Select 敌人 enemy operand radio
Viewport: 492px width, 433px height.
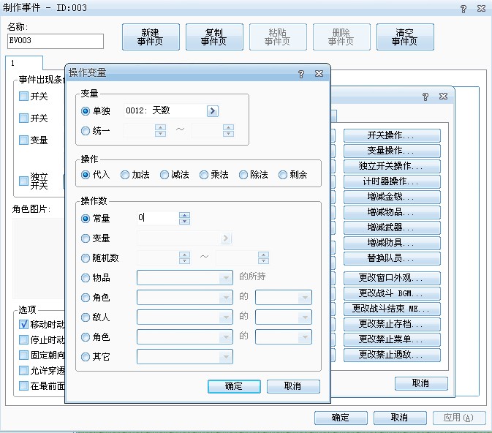86,317
